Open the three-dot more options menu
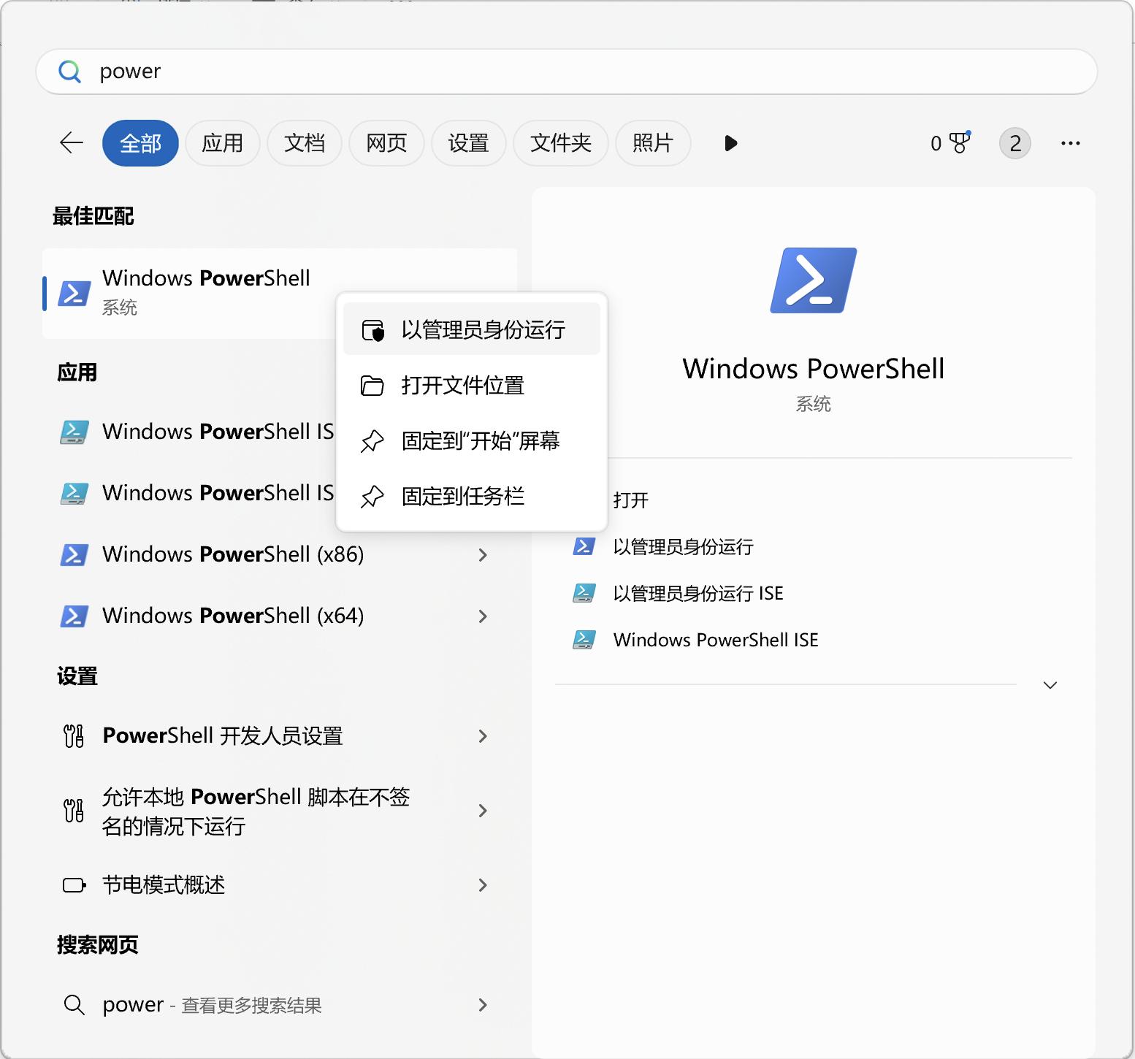Viewport: 1135px width, 1059px height. [x=1071, y=143]
